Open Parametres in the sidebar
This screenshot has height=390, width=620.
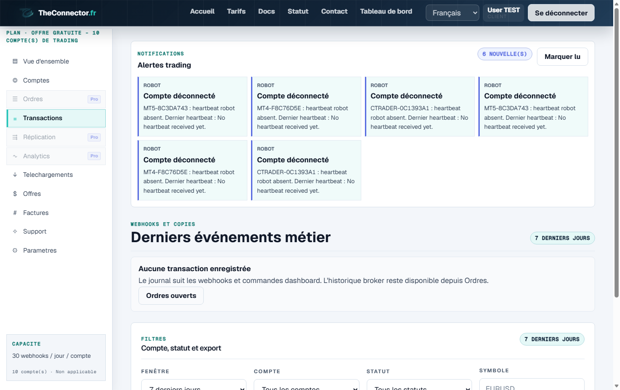(x=56, y=250)
